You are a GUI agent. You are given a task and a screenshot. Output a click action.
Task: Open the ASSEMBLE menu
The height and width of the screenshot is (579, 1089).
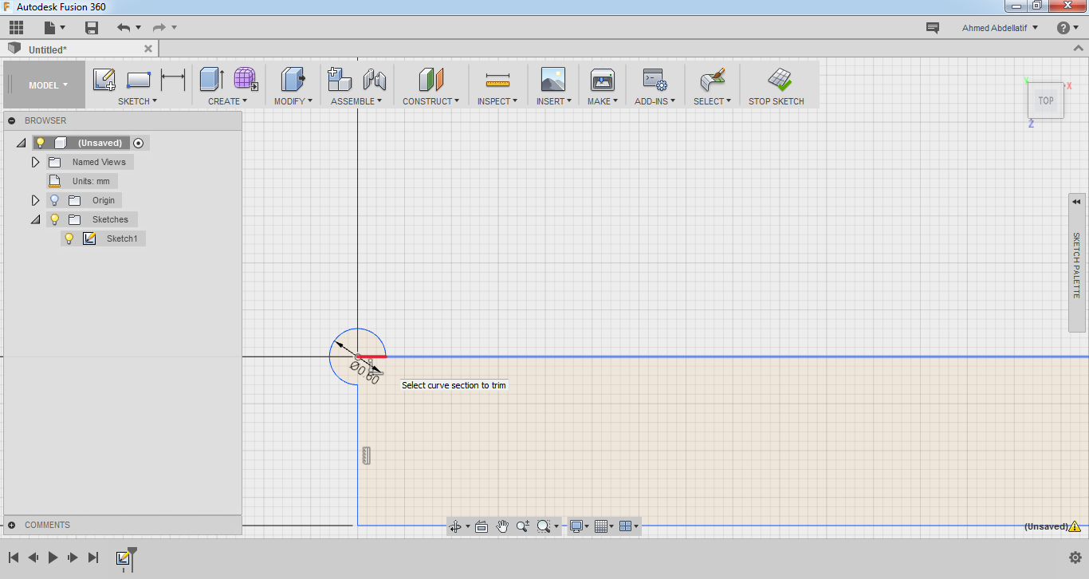pyautogui.click(x=356, y=101)
